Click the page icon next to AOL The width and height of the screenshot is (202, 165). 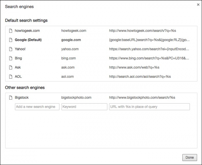click(10, 76)
